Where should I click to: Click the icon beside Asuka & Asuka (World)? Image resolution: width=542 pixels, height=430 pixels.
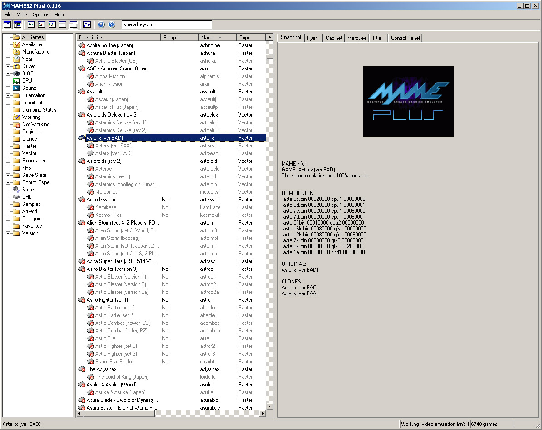coord(82,385)
